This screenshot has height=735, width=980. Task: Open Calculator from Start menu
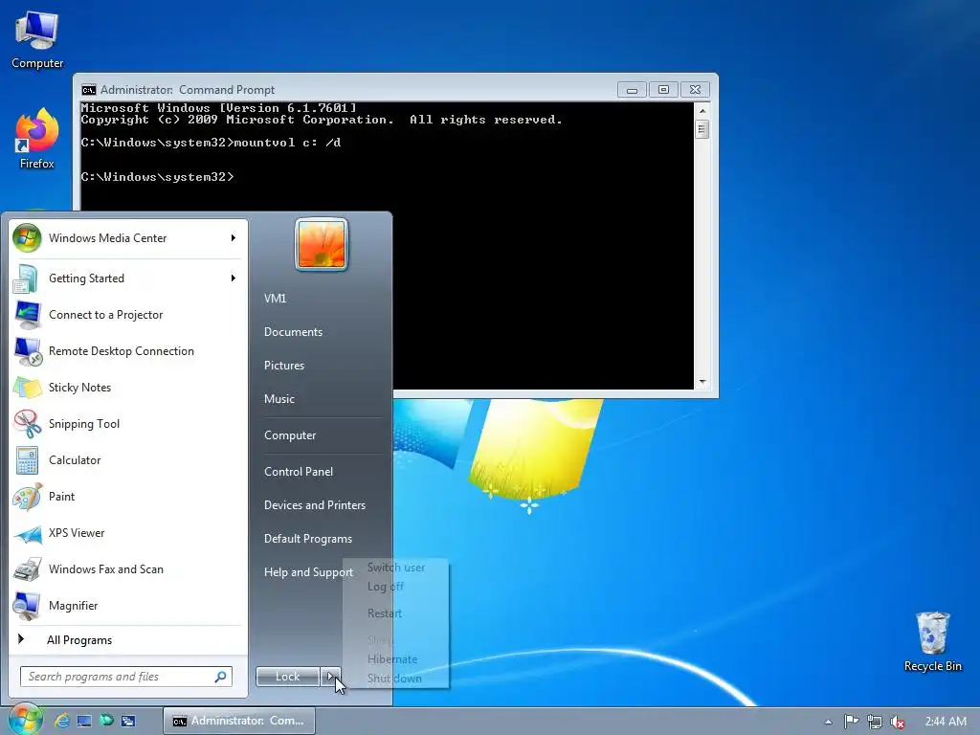128,460
